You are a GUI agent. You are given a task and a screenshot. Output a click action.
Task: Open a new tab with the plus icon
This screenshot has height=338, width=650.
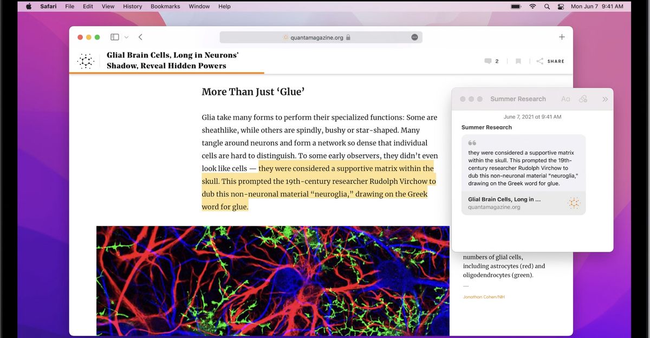(562, 37)
